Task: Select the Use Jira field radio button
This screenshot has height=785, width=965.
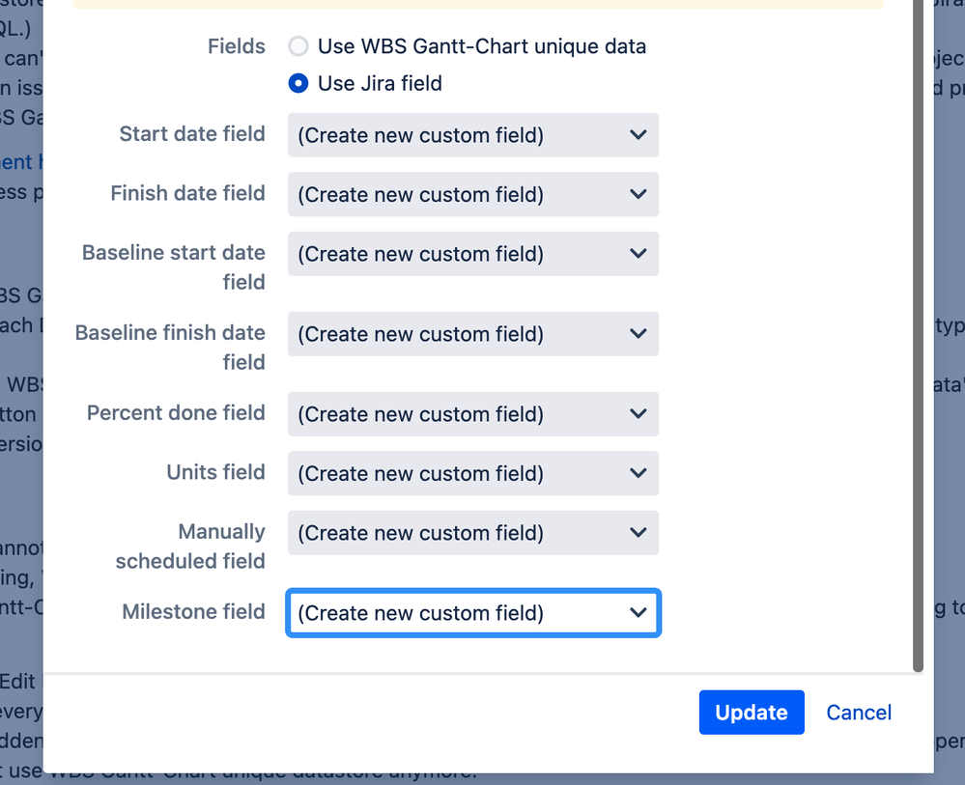Action: pyautogui.click(x=298, y=83)
